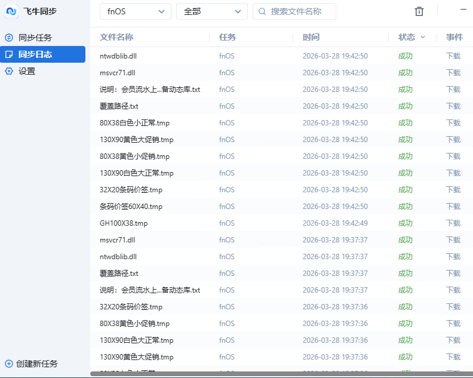The height and width of the screenshot is (378, 473).
Task: Select 说明：会员流水上...备动态库.txt logged at 19:42:50
Action: click(x=150, y=90)
